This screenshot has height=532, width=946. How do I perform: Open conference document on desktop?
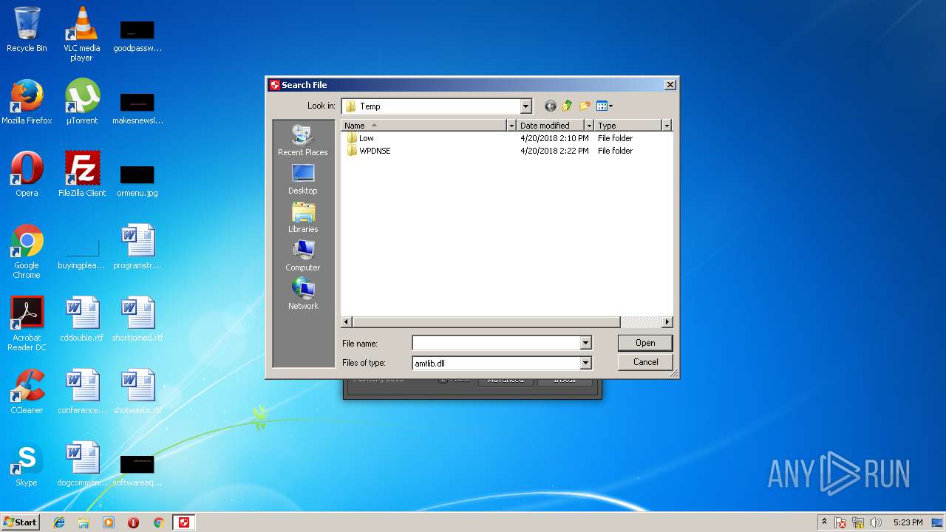(81, 392)
